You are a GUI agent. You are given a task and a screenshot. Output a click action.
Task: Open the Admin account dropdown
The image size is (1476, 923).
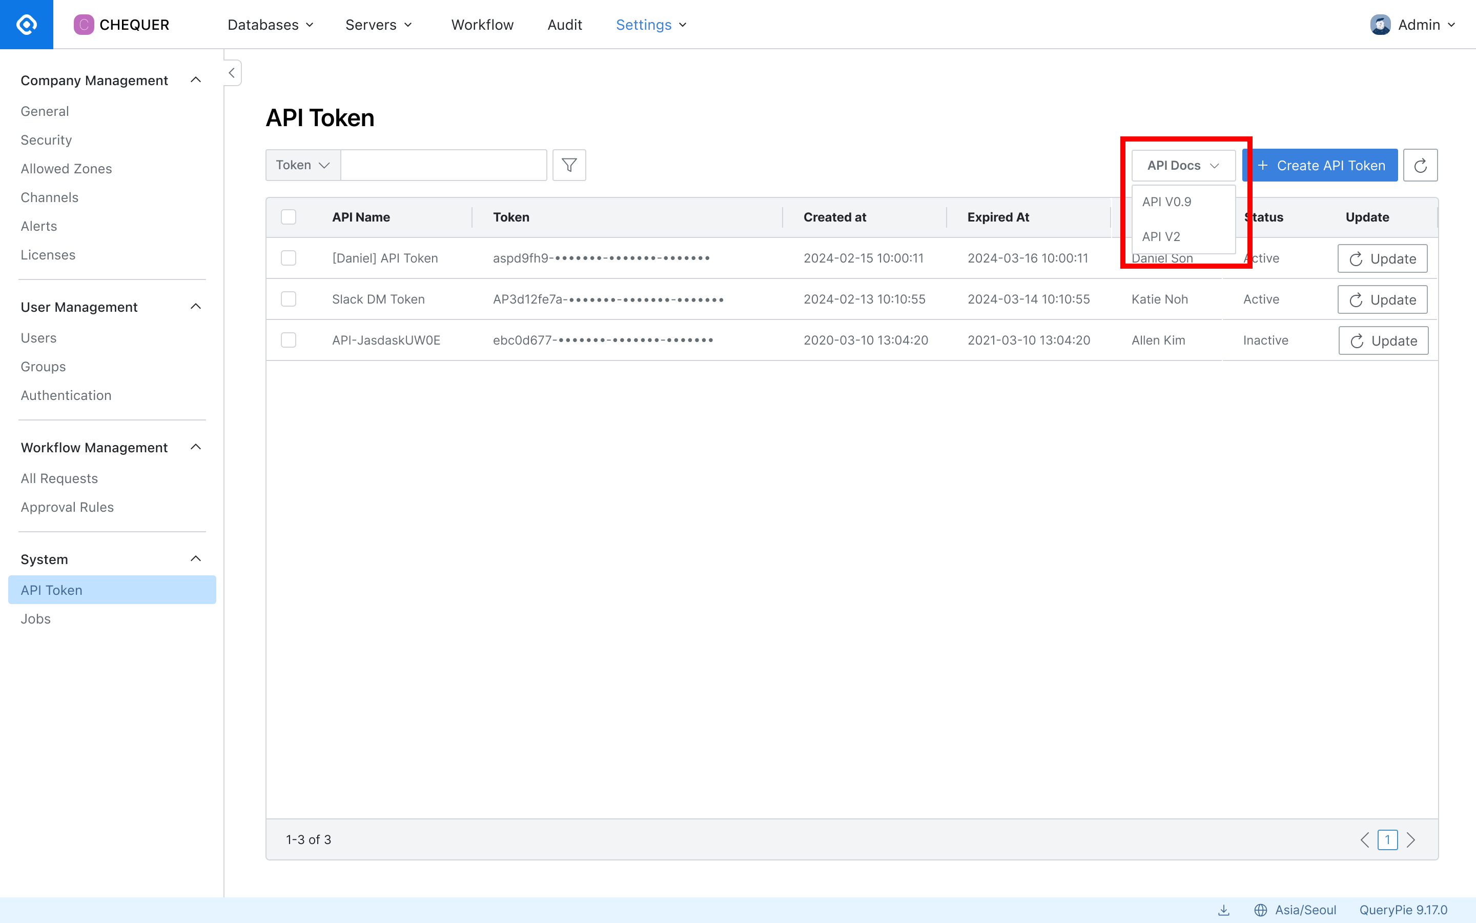[x=1413, y=25]
